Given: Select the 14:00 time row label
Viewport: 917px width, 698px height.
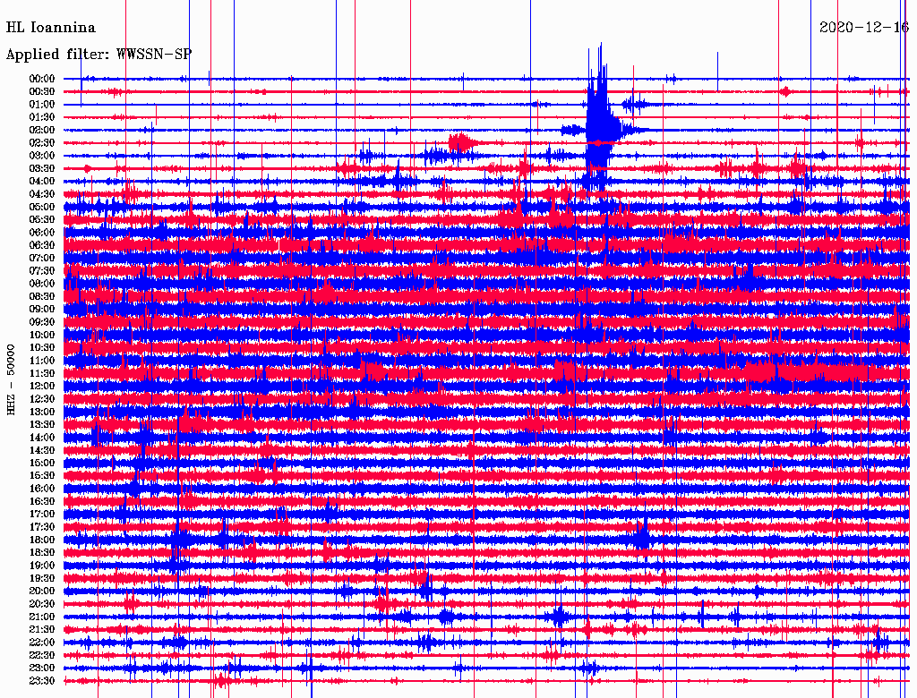Looking at the screenshot, I should tap(42, 438).
